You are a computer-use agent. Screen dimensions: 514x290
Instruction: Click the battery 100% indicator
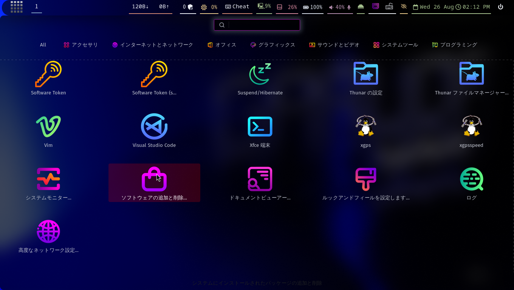tap(313, 7)
